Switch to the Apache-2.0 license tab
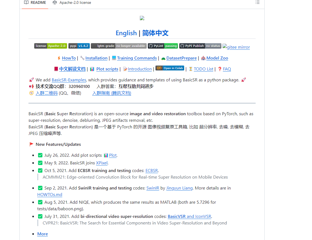312x240 pixels. coord(72,3)
